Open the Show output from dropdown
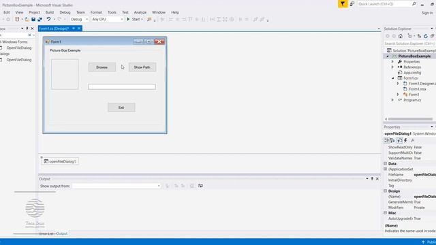The height and width of the screenshot is (245, 436). (x=159, y=186)
